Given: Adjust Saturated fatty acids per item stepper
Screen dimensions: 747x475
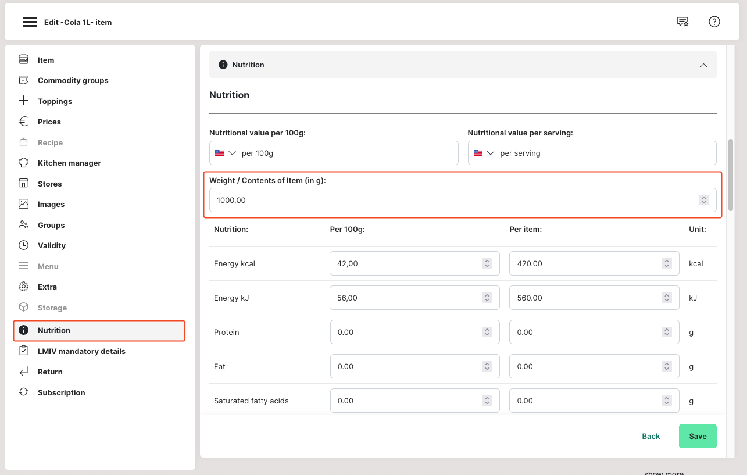Looking at the screenshot, I should pos(667,401).
